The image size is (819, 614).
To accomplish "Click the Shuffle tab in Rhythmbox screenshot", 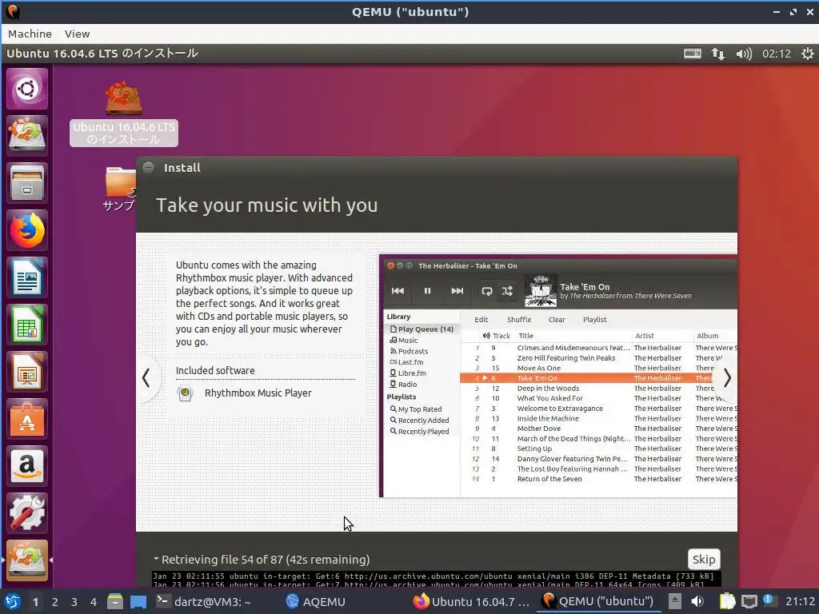I will tap(518, 320).
